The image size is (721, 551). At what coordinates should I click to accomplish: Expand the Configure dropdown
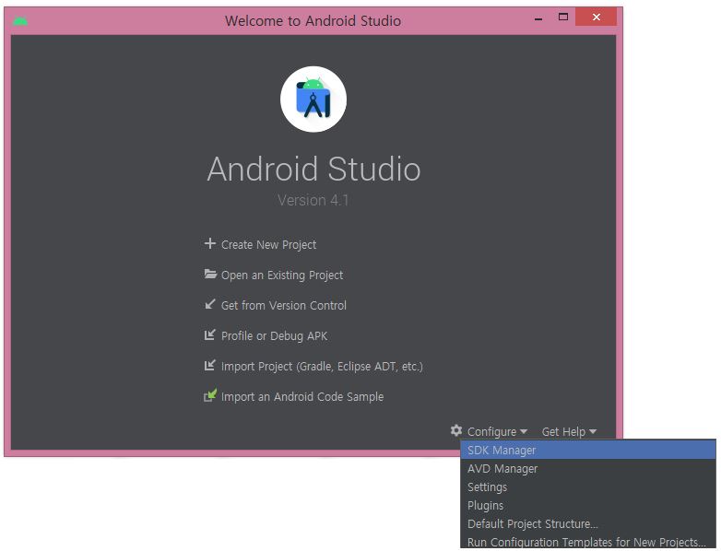[x=497, y=431]
